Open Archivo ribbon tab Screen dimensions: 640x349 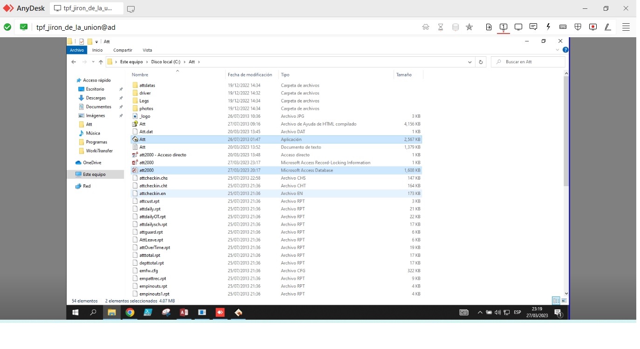click(x=77, y=50)
